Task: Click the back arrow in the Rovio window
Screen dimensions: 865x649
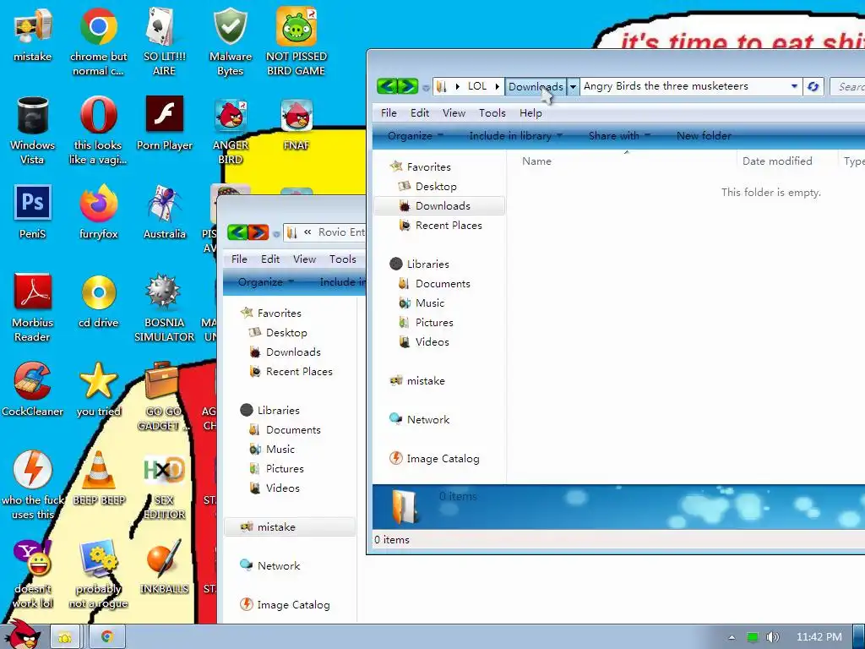Action: 237,232
